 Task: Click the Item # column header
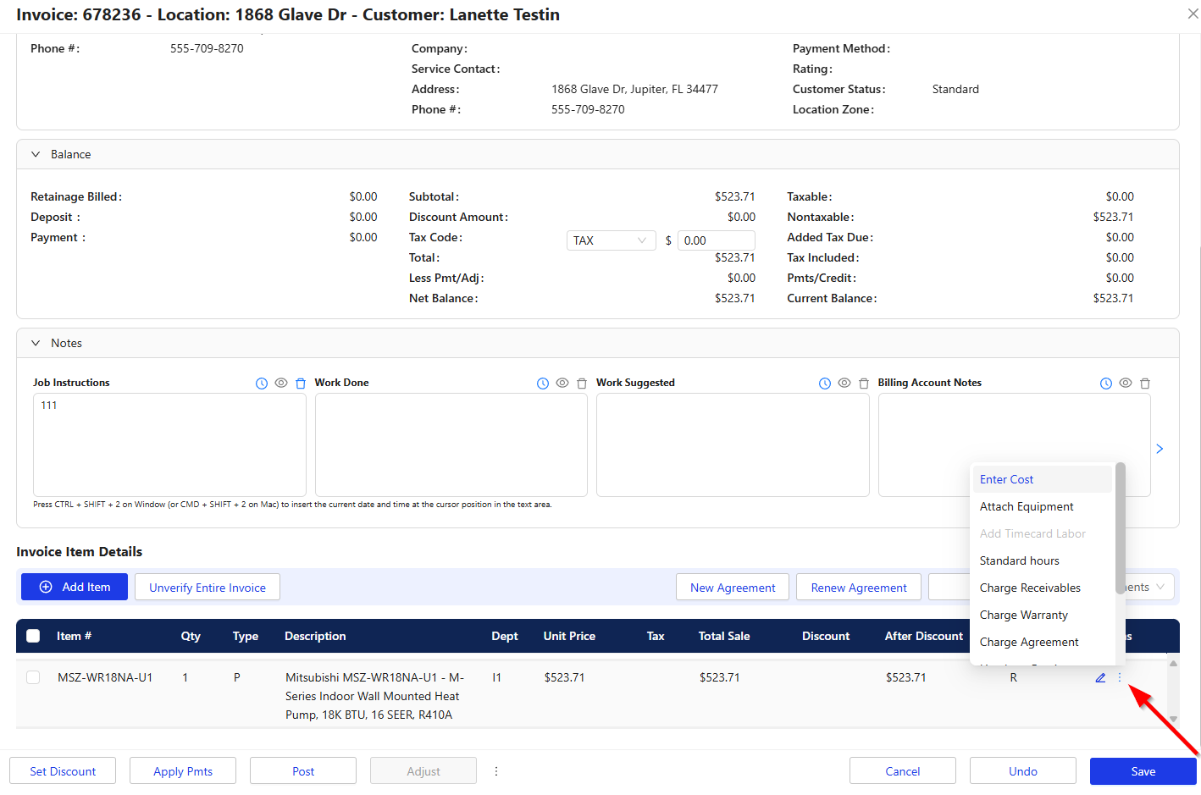tap(74, 636)
